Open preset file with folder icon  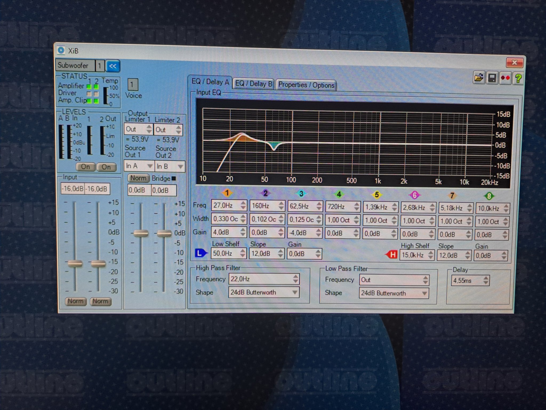pos(479,78)
